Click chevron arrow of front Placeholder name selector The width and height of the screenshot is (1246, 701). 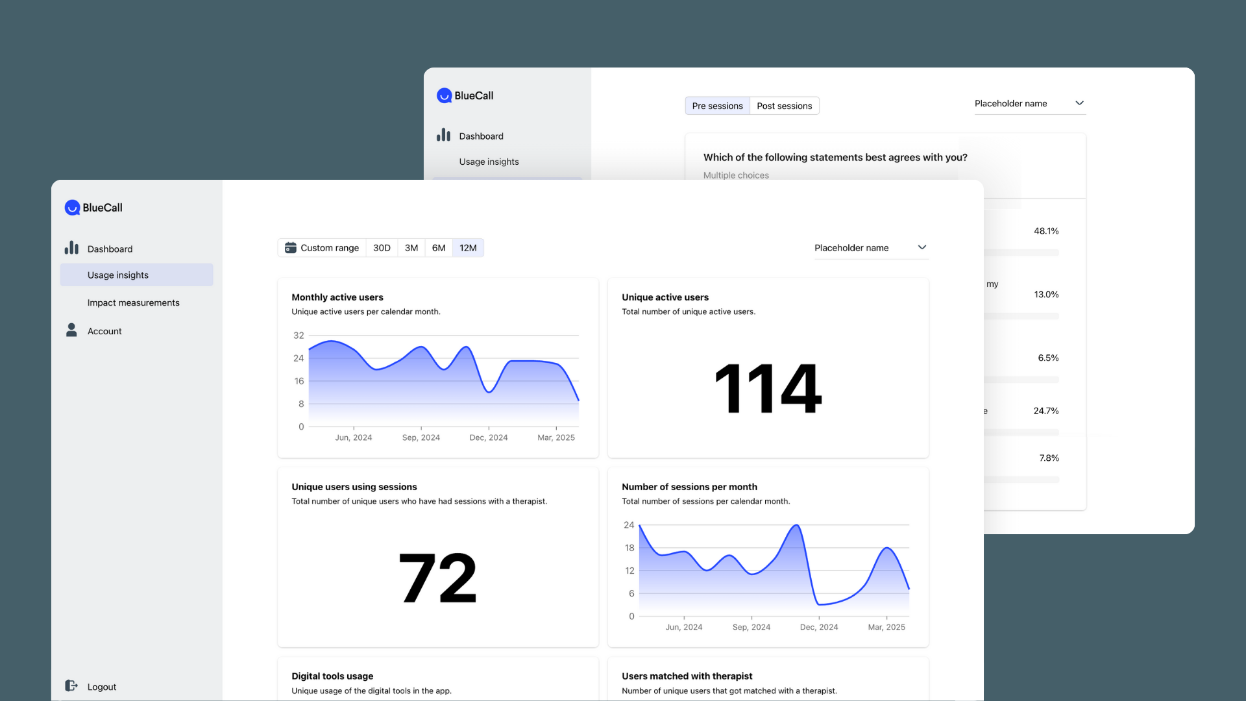[922, 247]
